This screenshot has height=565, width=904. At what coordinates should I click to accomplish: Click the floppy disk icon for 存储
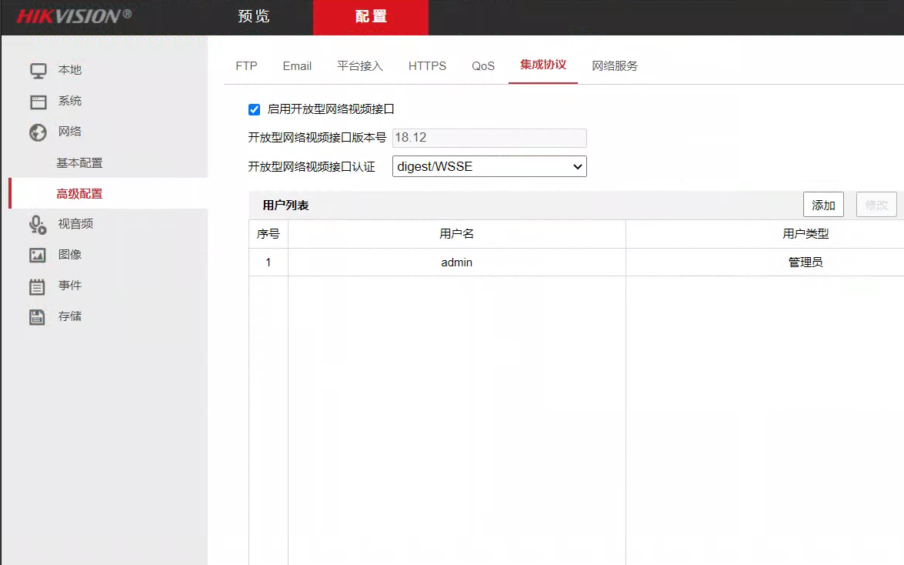pyautogui.click(x=38, y=316)
